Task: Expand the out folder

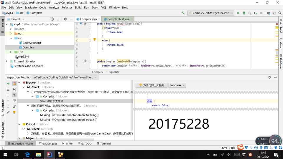Action: click(11, 34)
